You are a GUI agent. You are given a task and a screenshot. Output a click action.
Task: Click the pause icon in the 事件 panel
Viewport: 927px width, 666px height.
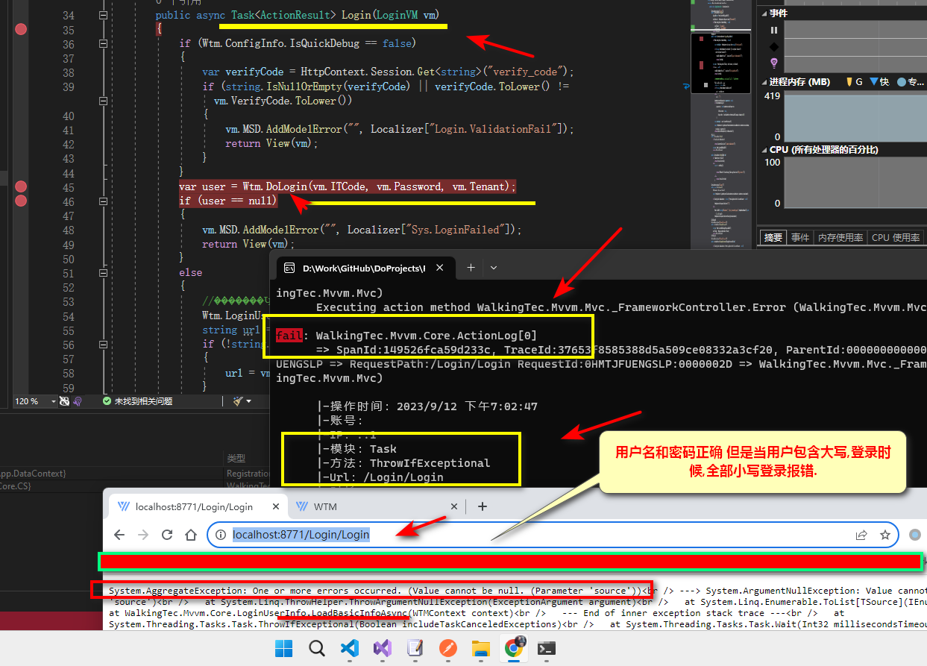773,30
